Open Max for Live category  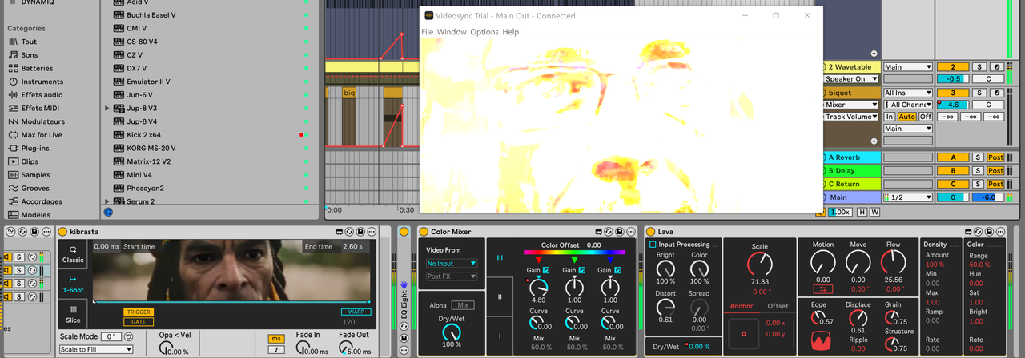tap(42, 135)
